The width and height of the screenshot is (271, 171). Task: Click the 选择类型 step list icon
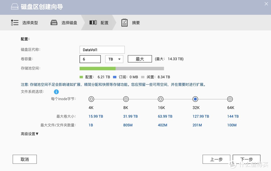coord(15,22)
